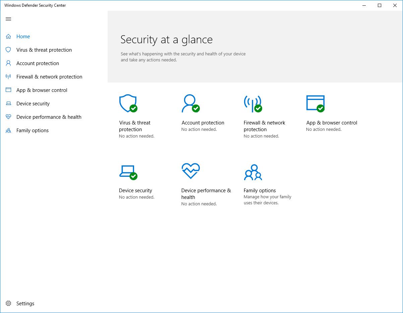Open Settings at the bottom of sidebar

click(x=25, y=303)
